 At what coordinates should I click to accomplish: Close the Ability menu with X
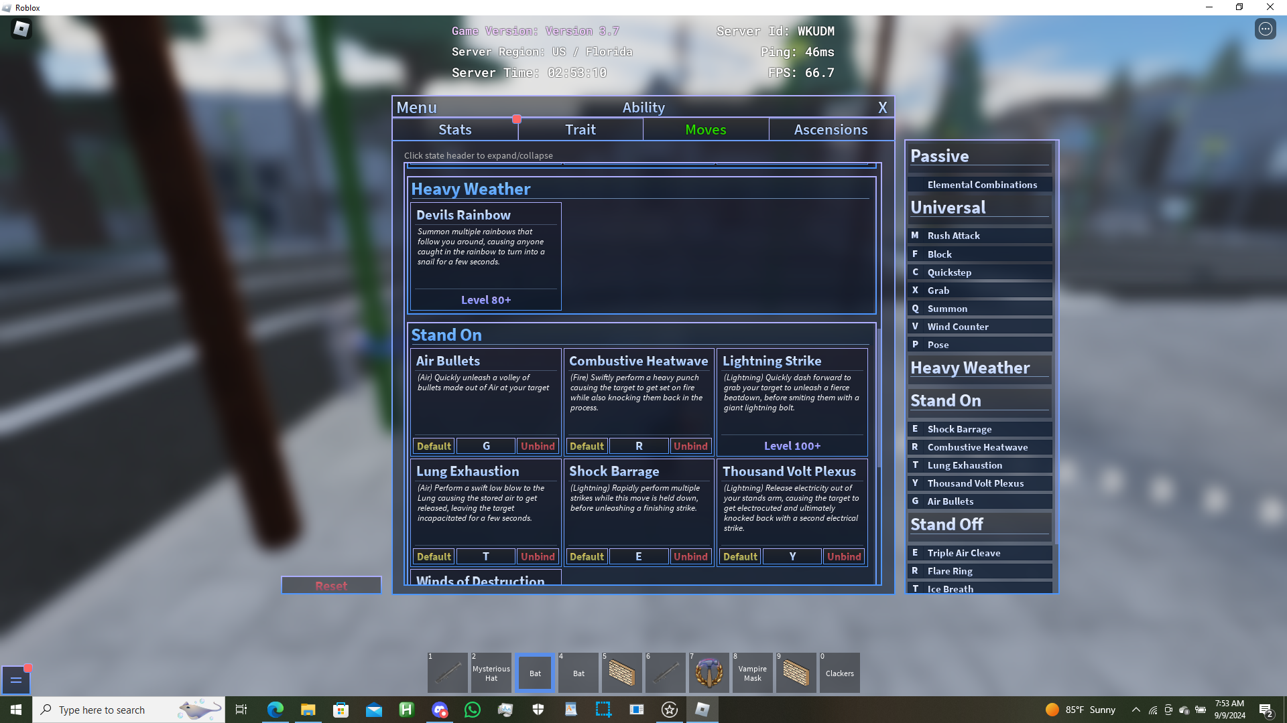click(x=882, y=107)
